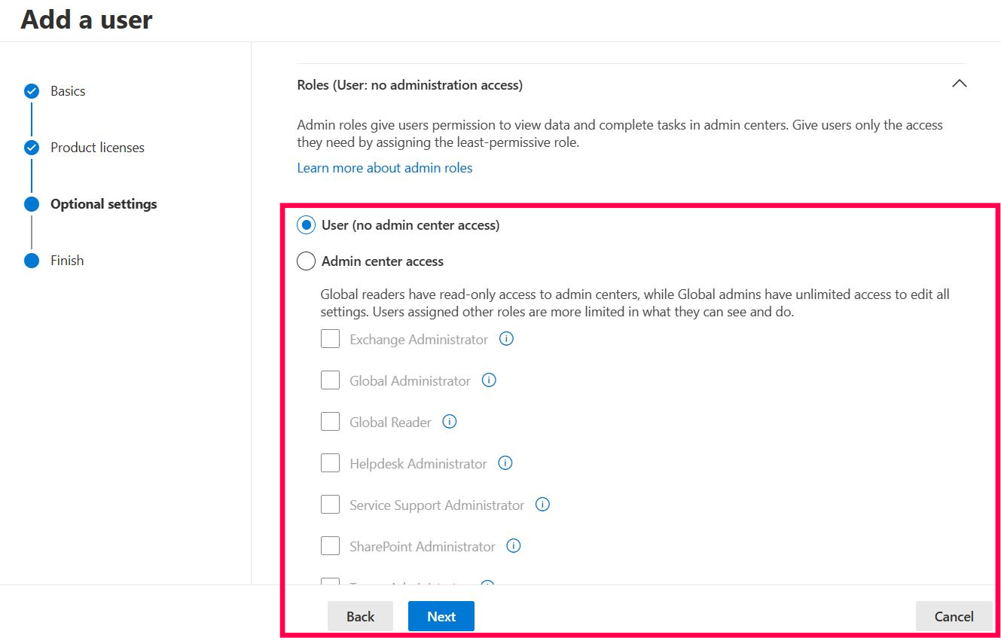Collapse the Roles section chevron
The width and height of the screenshot is (1001, 644).
click(959, 84)
